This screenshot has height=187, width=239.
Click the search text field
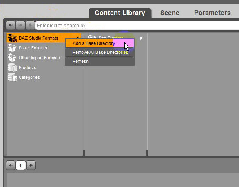137,25
